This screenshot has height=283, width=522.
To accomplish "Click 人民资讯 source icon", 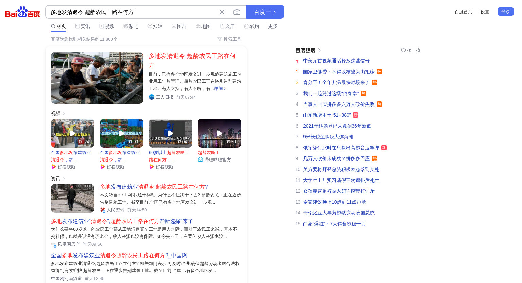I will pyautogui.click(x=103, y=210).
